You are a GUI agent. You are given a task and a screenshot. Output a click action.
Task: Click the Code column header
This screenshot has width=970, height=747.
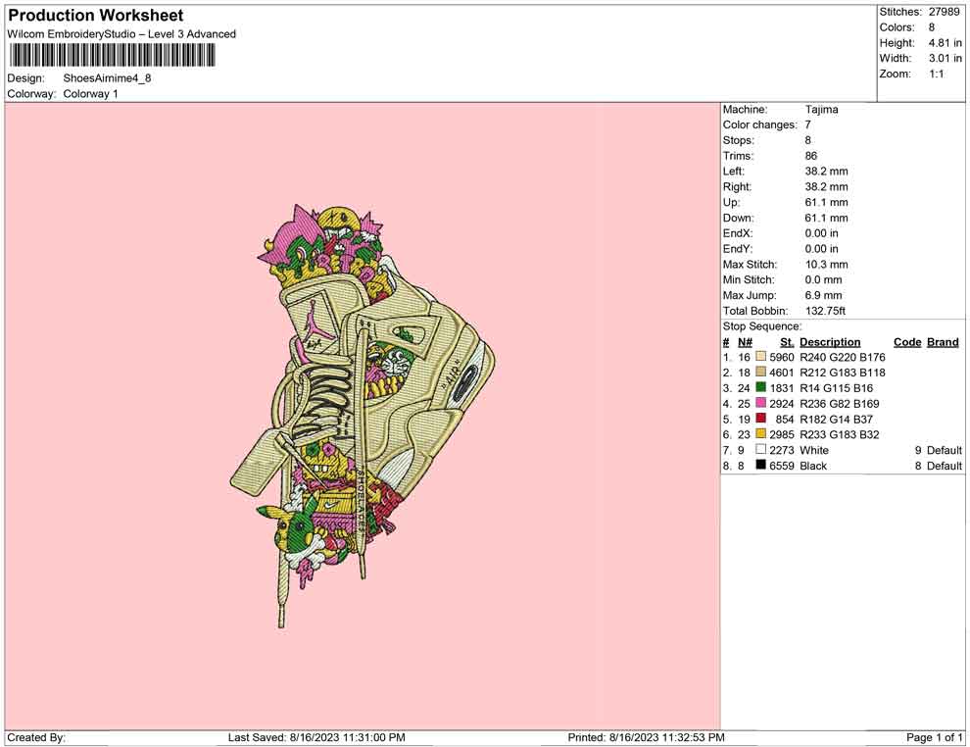[x=907, y=342]
